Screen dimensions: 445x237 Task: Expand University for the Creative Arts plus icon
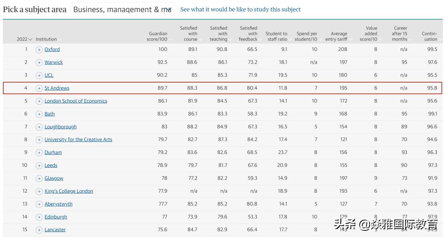pyautogui.click(x=39, y=140)
